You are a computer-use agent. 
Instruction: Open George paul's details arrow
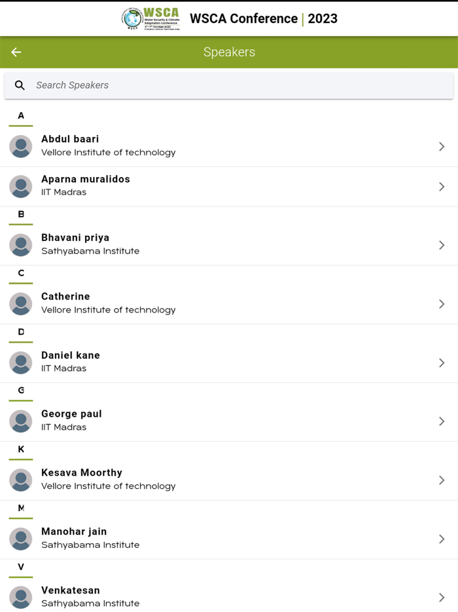tap(442, 421)
